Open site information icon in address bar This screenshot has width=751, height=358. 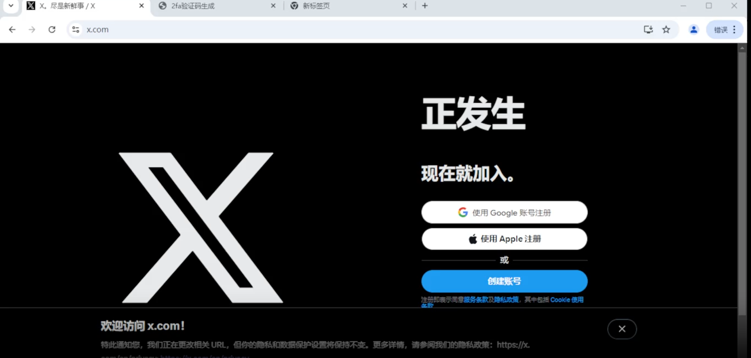pyautogui.click(x=75, y=30)
